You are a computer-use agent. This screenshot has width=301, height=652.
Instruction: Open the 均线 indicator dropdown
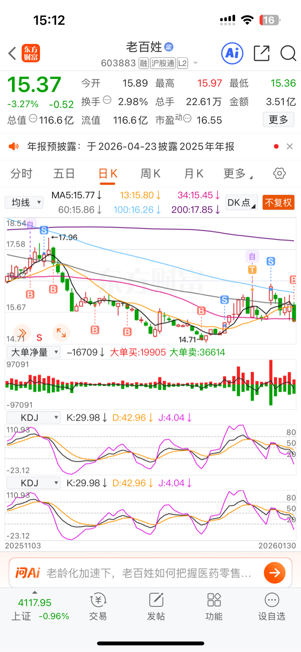24,203
